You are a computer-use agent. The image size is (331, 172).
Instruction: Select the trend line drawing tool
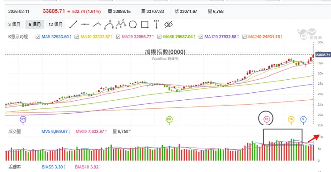click(73, 25)
